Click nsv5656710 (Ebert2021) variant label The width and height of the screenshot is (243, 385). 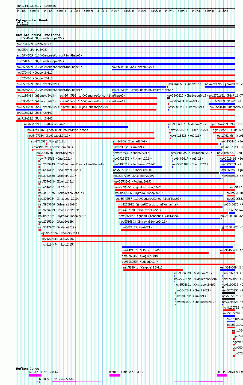(x=186, y=107)
